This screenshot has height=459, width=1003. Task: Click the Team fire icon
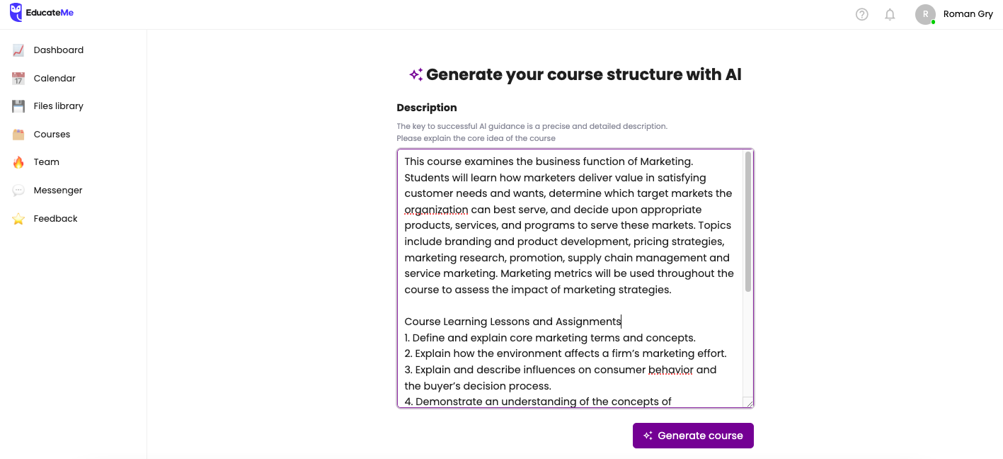click(x=18, y=162)
